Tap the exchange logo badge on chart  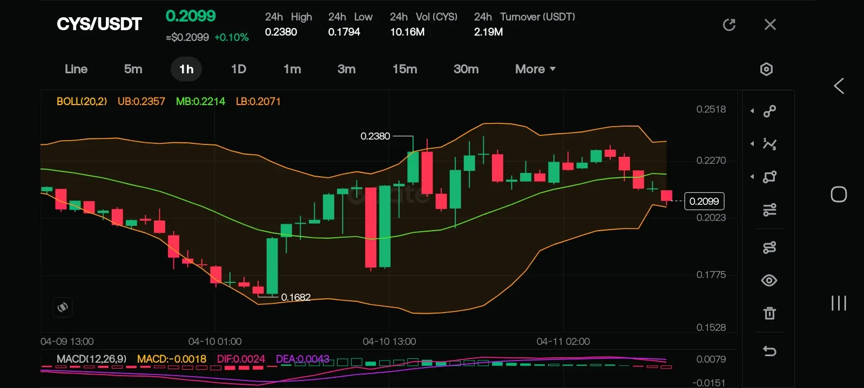click(x=63, y=307)
